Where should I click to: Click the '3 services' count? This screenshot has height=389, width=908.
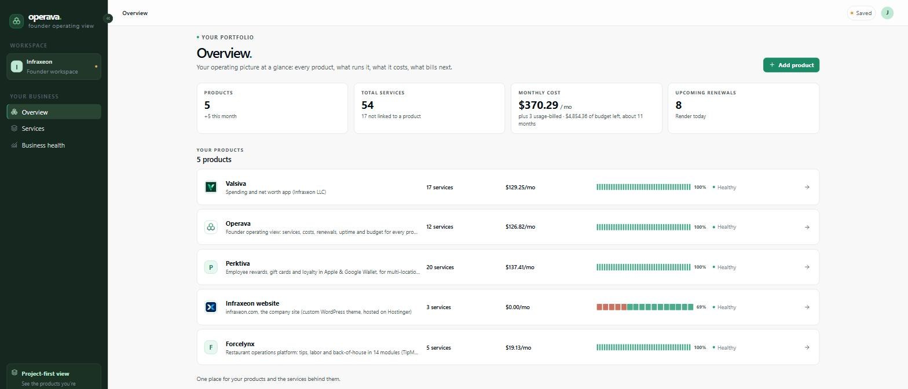pyautogui.click(x=438, y=307)
